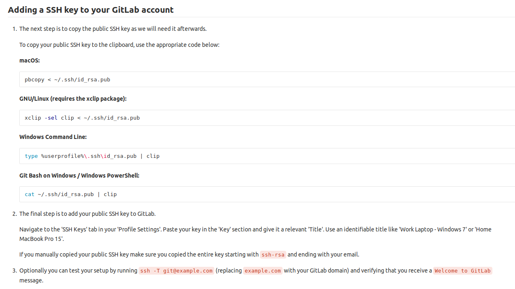Viewport: 515px width, 289px height.
Task: Click the Windows 'type %userprofile%' code block
Action: coord(92,156)
